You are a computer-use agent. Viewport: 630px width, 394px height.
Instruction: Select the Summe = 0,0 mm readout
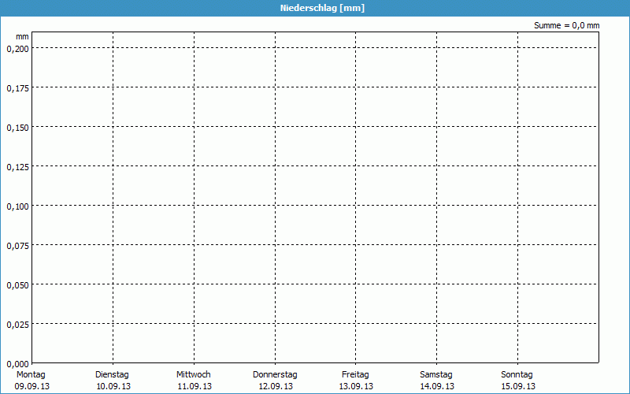(566, 25)
